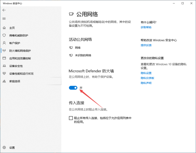
Task: Click the back arrow icon
Action: tap(4, 10)
